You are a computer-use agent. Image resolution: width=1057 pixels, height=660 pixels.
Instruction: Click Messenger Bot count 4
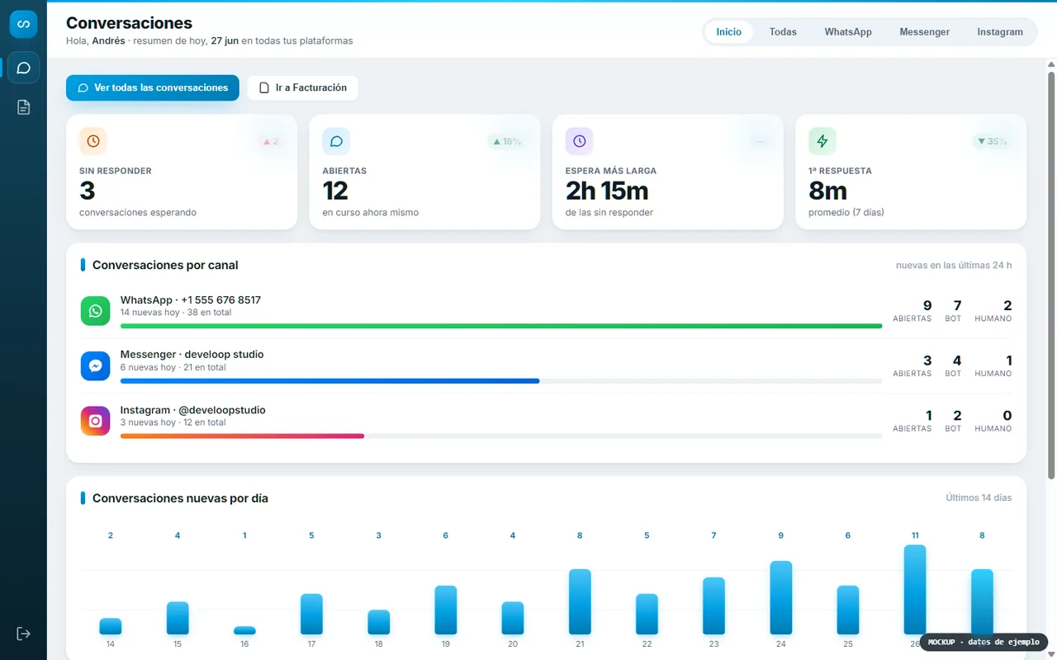(x=958, y=361)
